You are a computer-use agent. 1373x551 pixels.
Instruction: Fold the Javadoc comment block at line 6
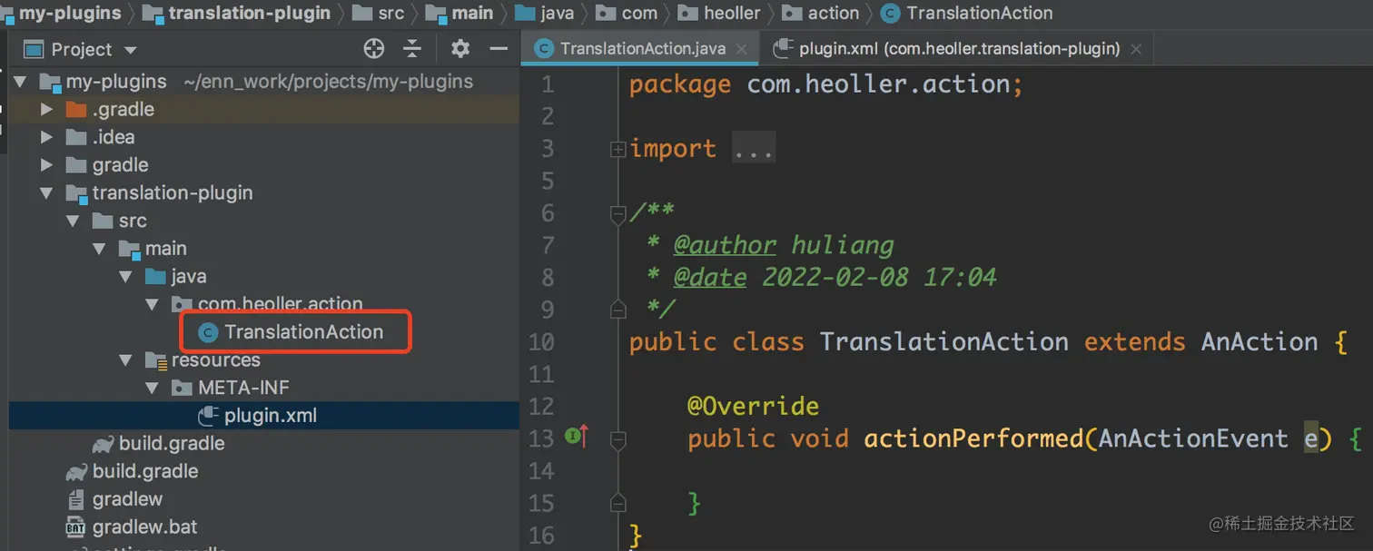(x=618, y=214)
